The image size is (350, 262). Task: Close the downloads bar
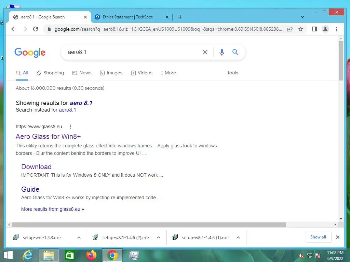[338, 237]
